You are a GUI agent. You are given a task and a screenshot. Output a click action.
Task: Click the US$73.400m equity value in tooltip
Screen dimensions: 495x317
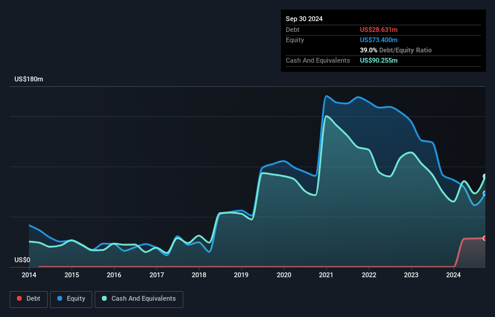(378, 40)
